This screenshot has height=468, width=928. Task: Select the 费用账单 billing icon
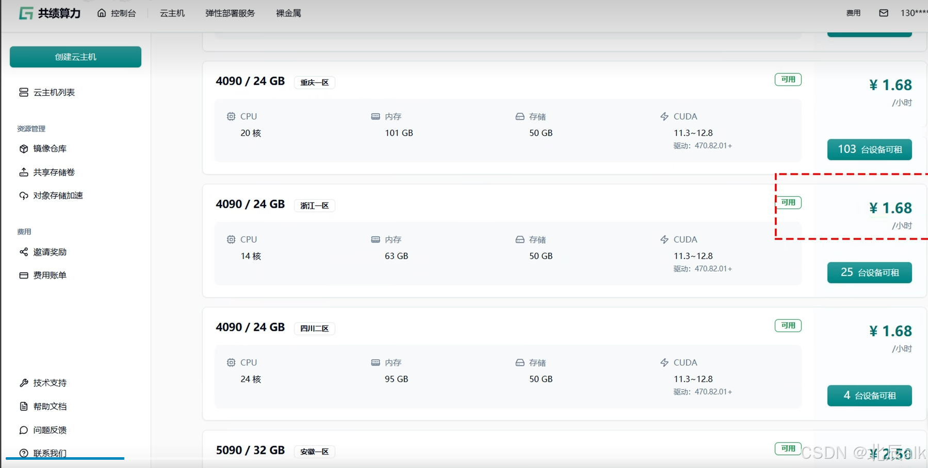pos(24,275)
